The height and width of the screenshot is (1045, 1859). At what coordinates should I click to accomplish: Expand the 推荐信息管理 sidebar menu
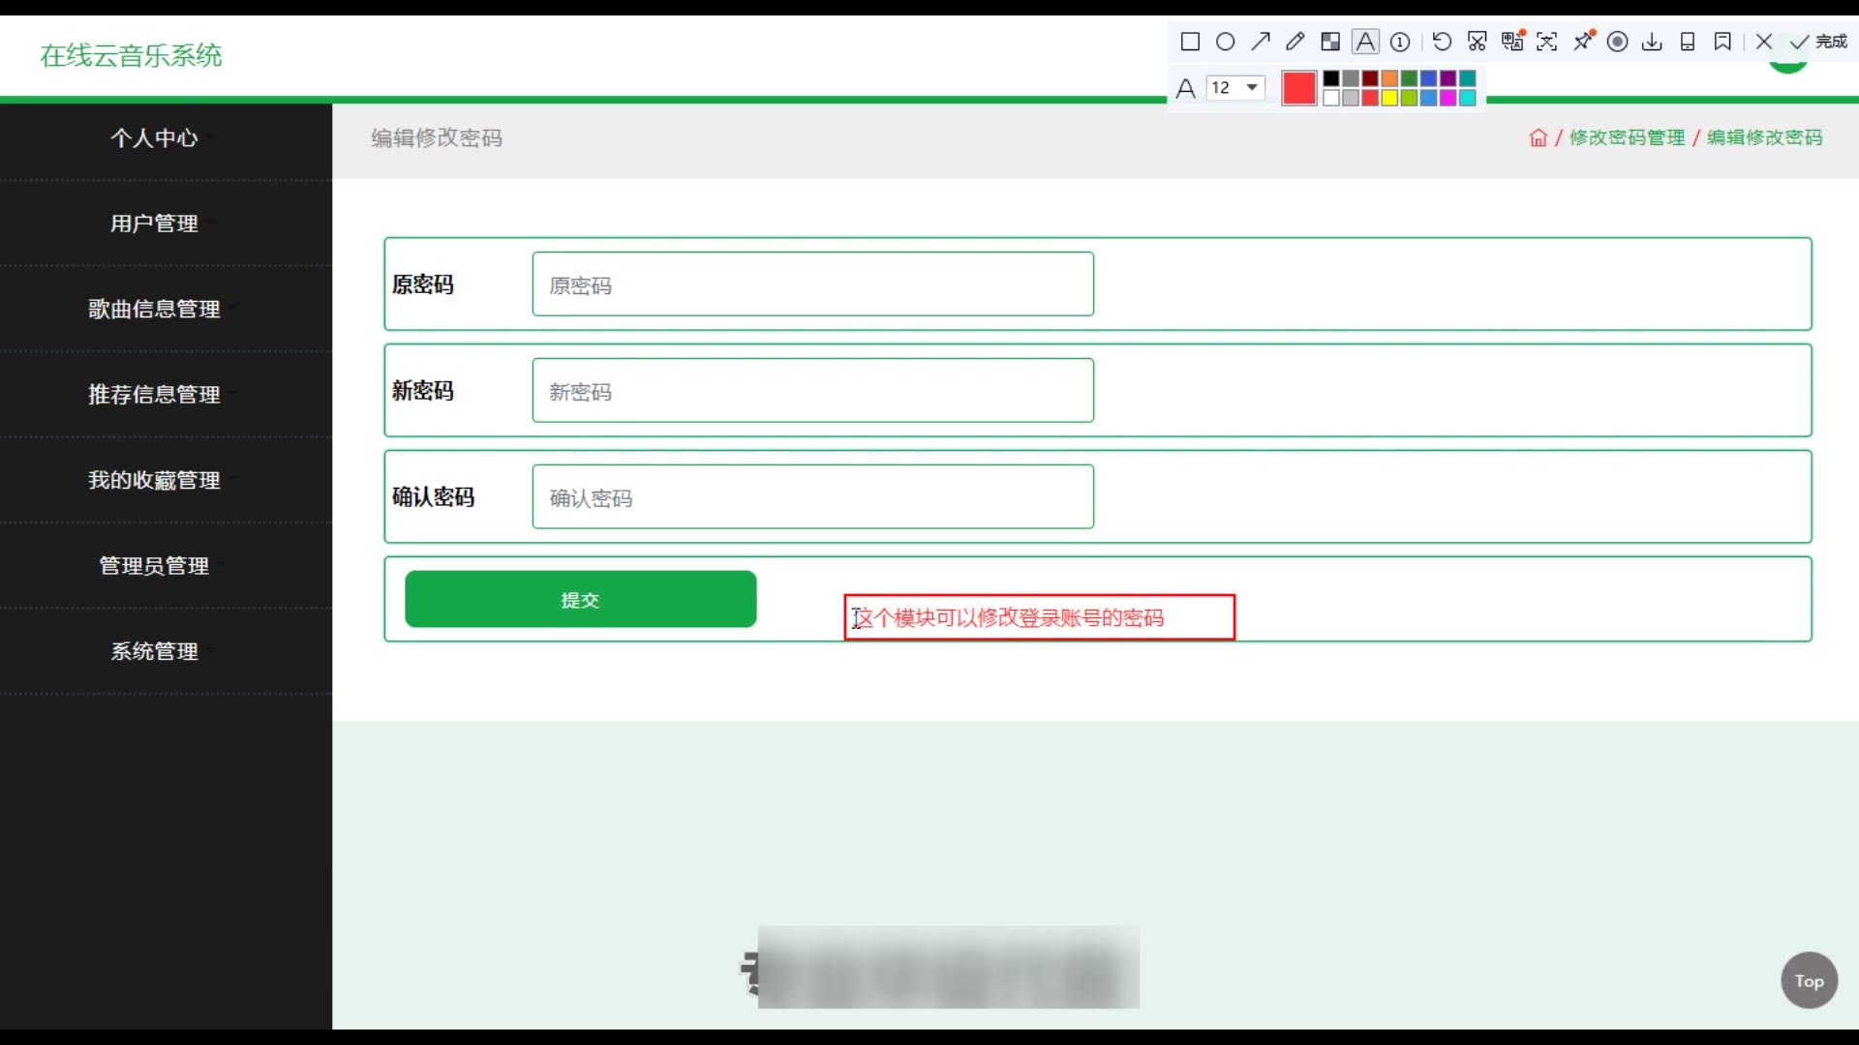tap(166, 395)
